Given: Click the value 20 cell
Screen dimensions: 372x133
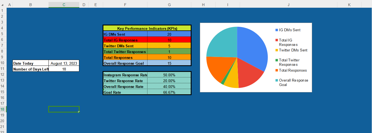Looking at the screenshot, I should pyautogui.click(x=169, y=34).
